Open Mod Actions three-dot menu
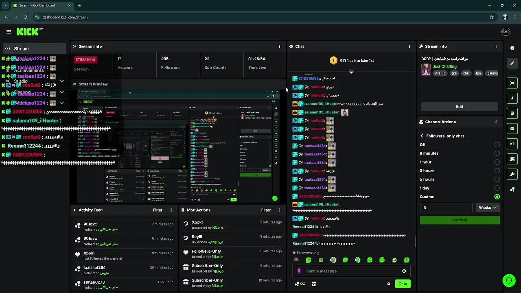 click(279, 210)
